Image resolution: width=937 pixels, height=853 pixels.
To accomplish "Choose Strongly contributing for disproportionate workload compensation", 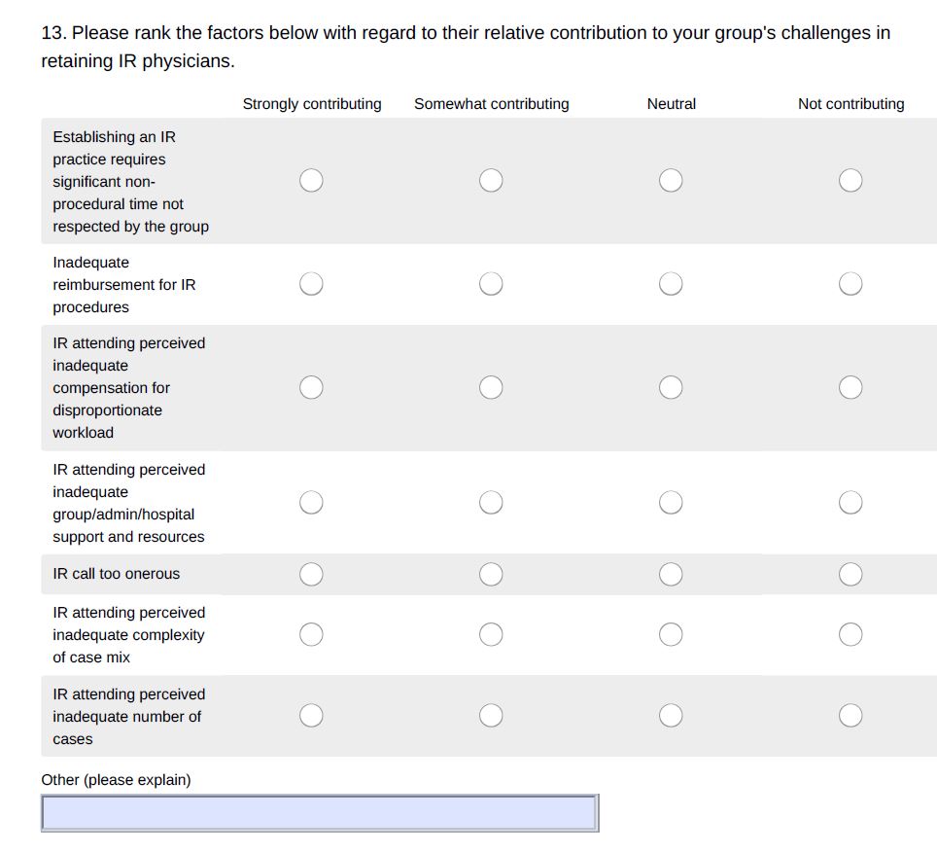I will pyautogui.click(x=311, y=387).
